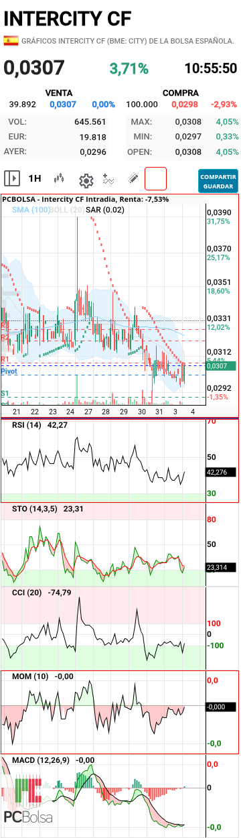Click the PCBOLSA Intercity CF Intradia chart title
241x838 pixels.
pos(86,199)
